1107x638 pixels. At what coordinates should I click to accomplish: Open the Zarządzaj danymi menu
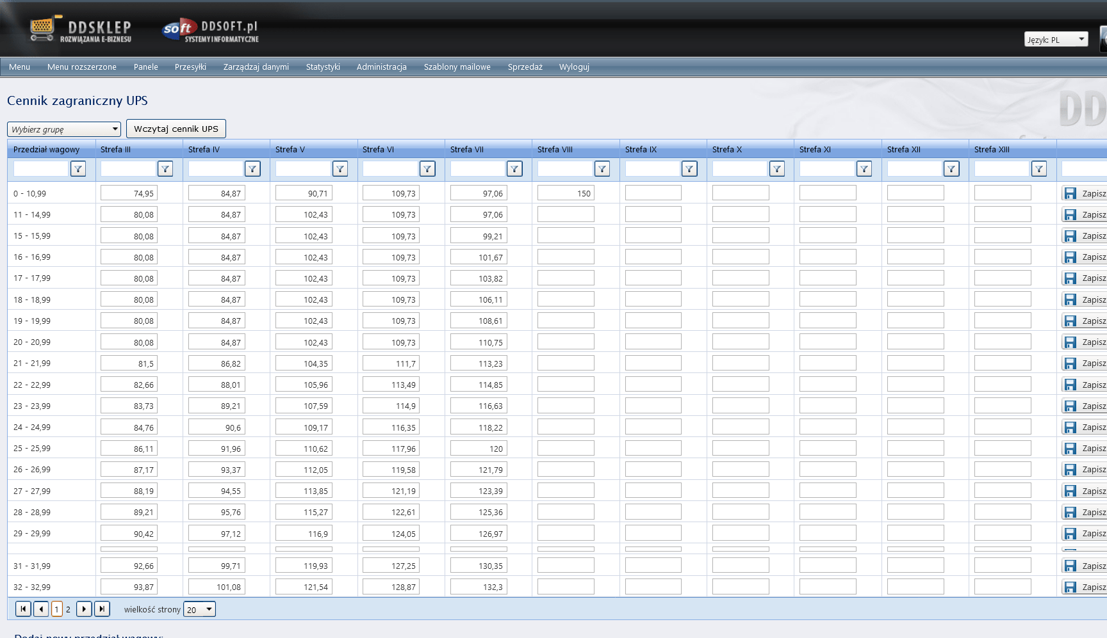pyautogui.click(x=256, y=67)
